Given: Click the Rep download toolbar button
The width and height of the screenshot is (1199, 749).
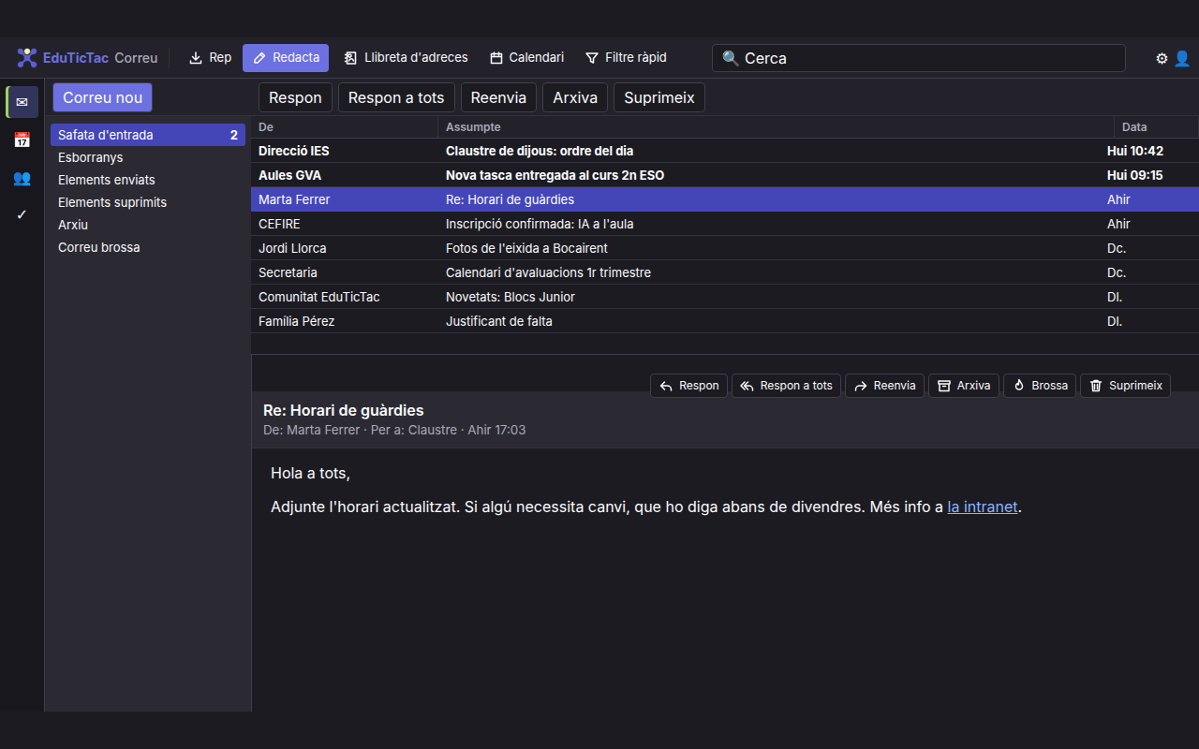Looking at the screenshot, I should pyautogui.click(x=210, y=58).
